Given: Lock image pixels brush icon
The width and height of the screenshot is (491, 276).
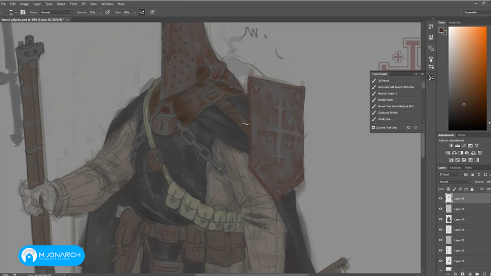Looking at the screenshot, I should (x=454, y=189).
